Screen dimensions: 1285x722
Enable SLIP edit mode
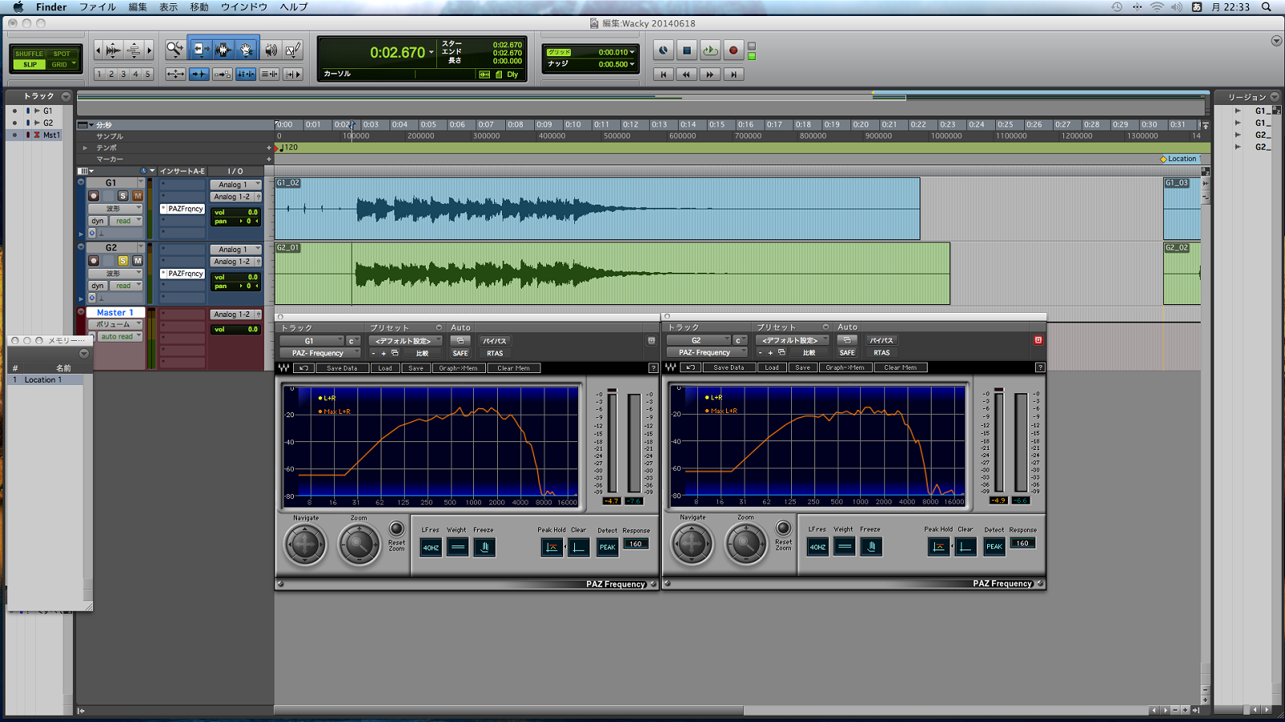[x=29, y=64]
